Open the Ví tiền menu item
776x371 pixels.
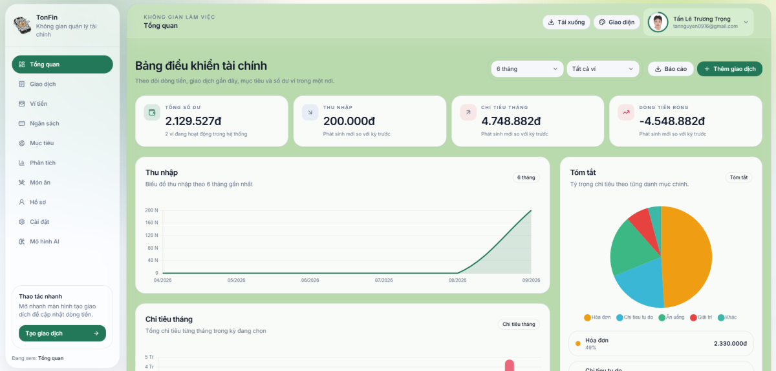(x=62, y=104)
